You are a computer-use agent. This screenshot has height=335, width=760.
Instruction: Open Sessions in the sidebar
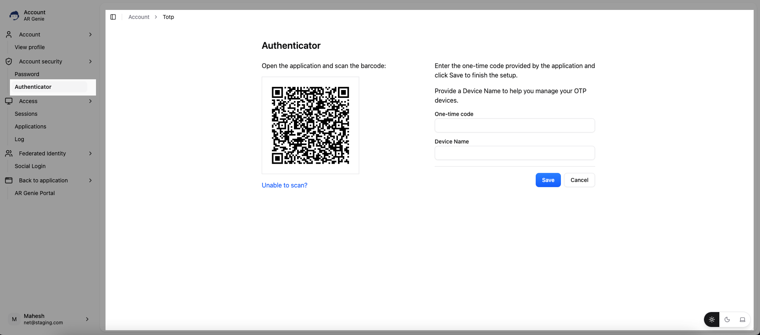(x=26, y=114)
